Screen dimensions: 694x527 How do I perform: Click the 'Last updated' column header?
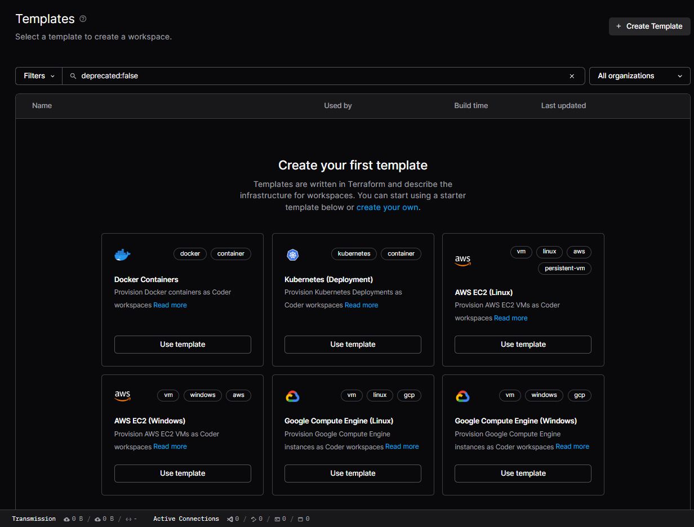[x=564, y=106]
